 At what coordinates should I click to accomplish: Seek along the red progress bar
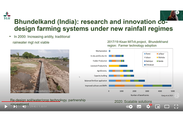pyautogui.click(x=31, y=102)
